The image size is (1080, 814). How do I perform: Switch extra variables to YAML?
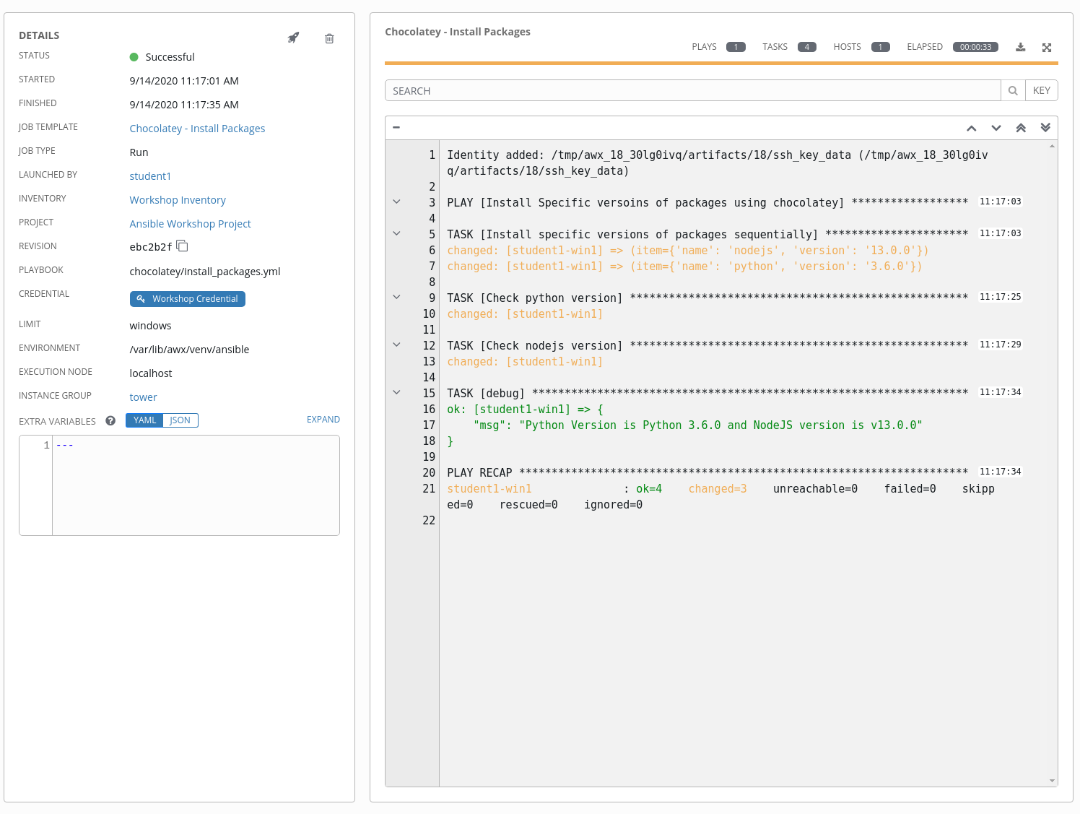[144, 420]
